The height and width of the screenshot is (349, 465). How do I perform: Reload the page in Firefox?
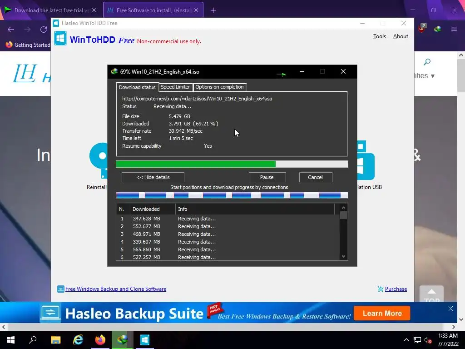pyautogui.click(x=44, y=30)
